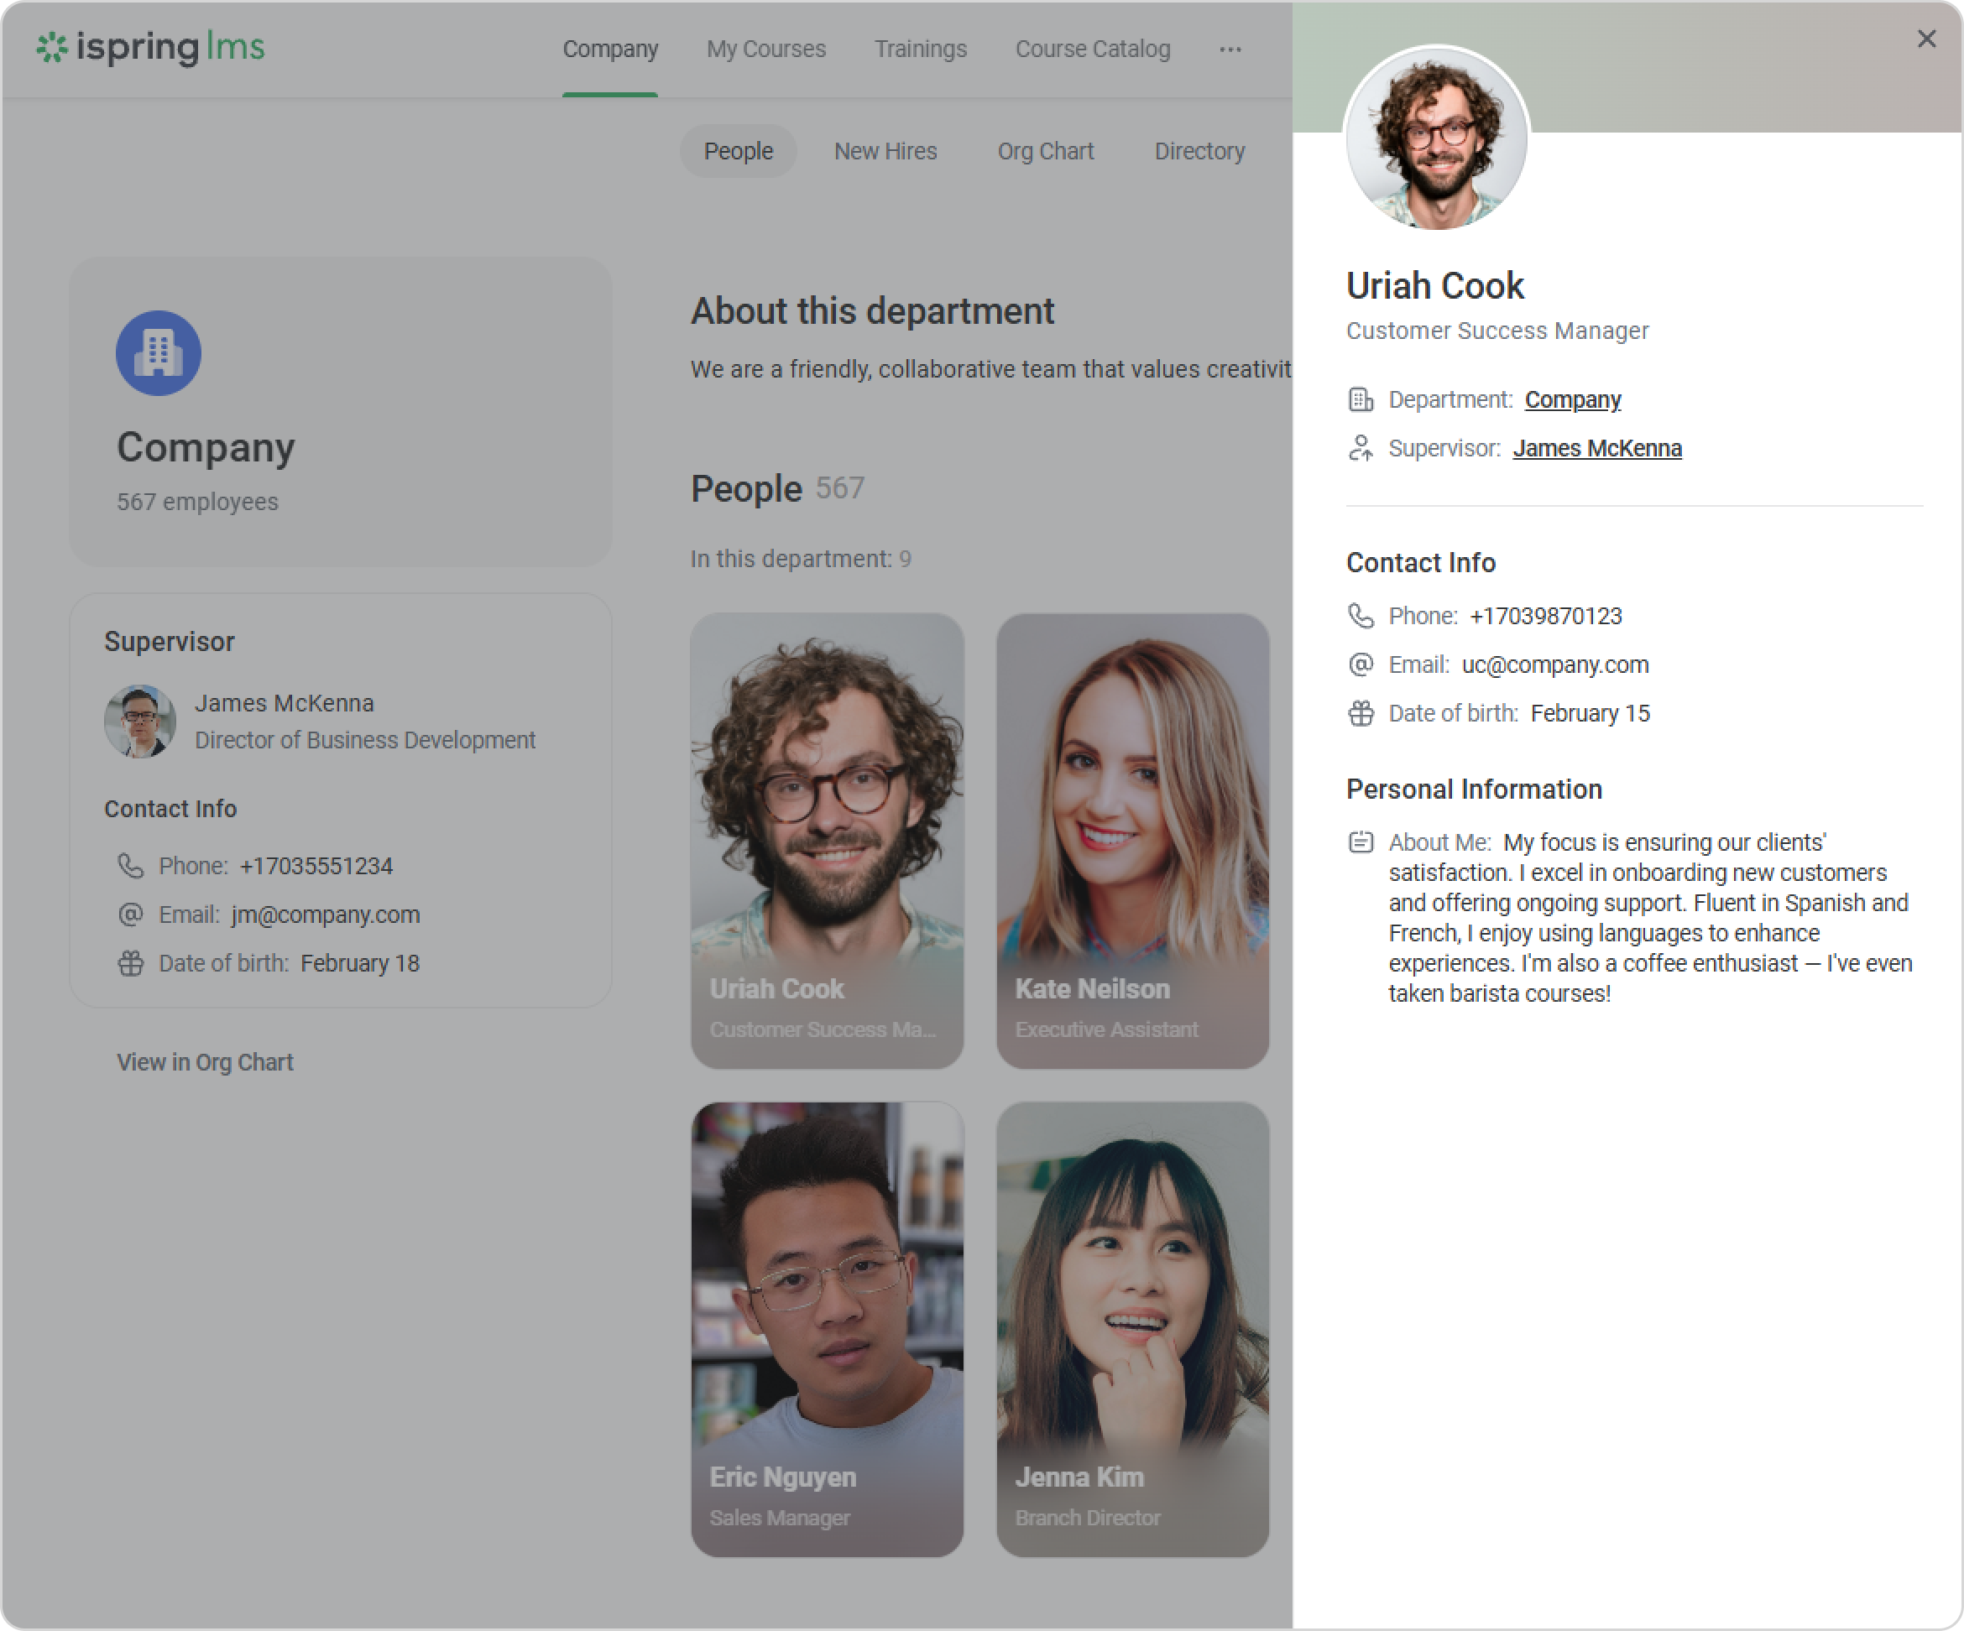Click the supervisor icon beside James McKenna link
The width and height of the screenshot is (1964, 1631).
[x=1361, y=449]
